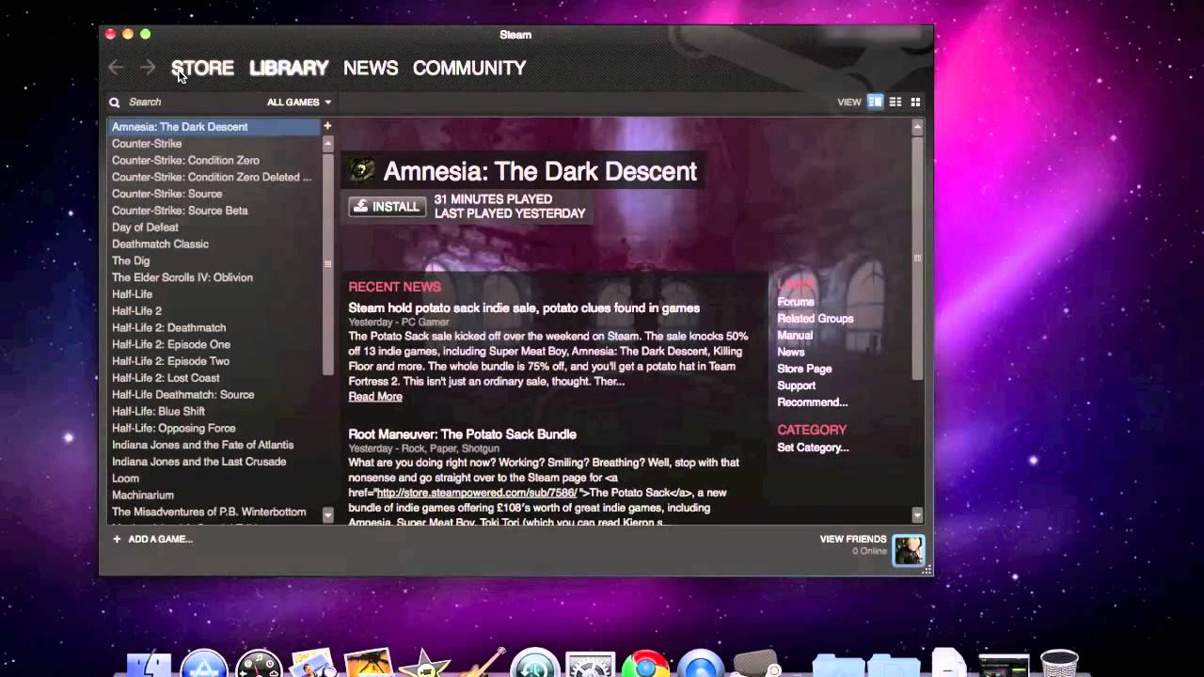Open the News link in the sidebar
This screenshot has height=677, width=1204.
[791, 353]
